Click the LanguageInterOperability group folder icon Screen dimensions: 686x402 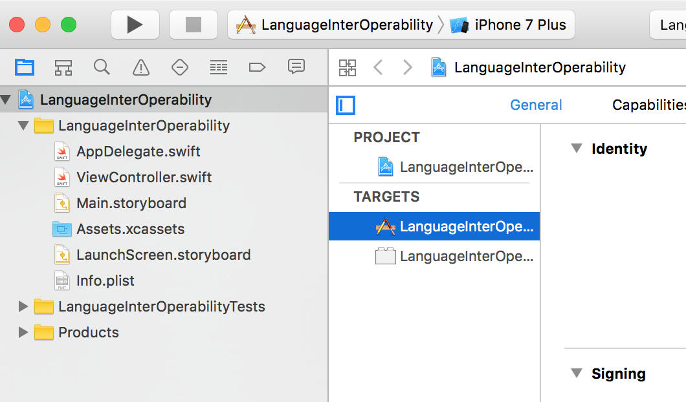click(44, 125)
